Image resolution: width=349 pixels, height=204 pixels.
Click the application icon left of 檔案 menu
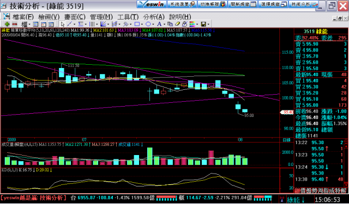7,16
